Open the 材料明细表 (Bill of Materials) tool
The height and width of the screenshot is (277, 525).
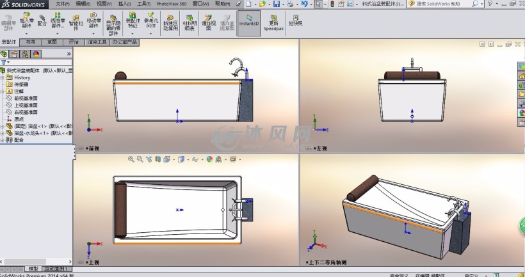[x=190, y=23]
